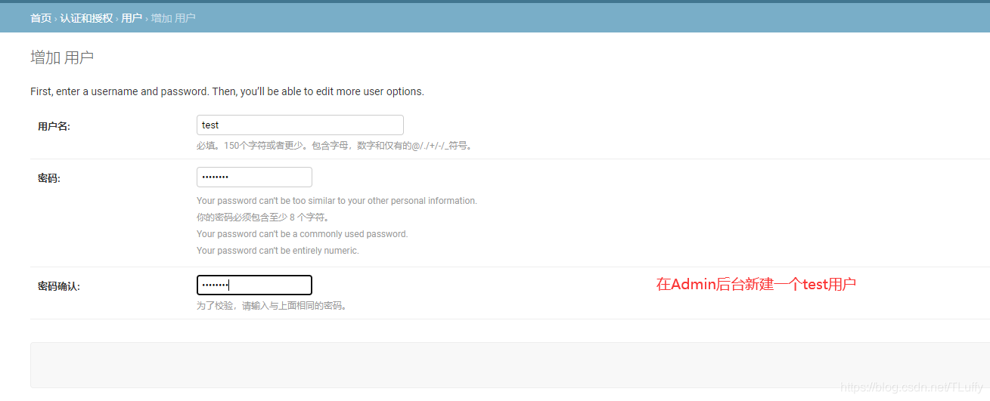Focus the 密码确认 confirmation field

[x=254, y=285]
